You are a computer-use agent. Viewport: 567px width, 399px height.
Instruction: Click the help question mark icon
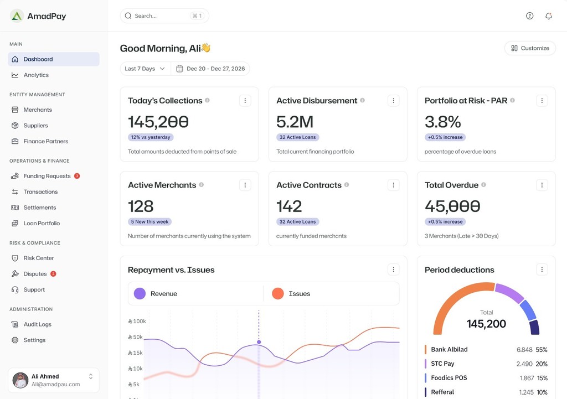[x=529, y=16]
